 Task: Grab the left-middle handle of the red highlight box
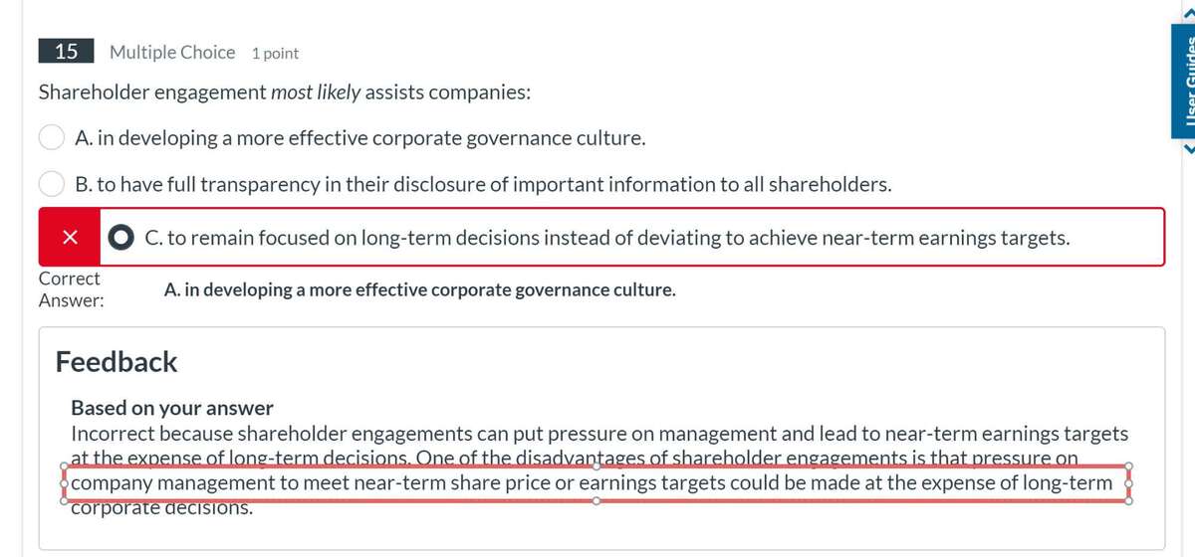(x=62, y=483)
